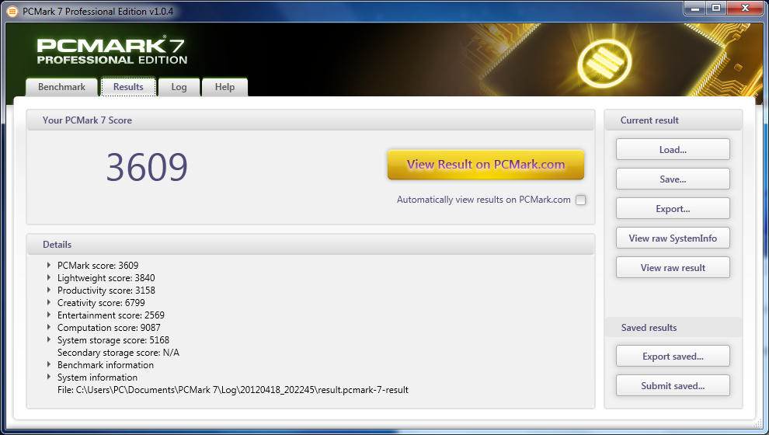
Task: Switch to the Benchmark tab
Action: (62, 87)
